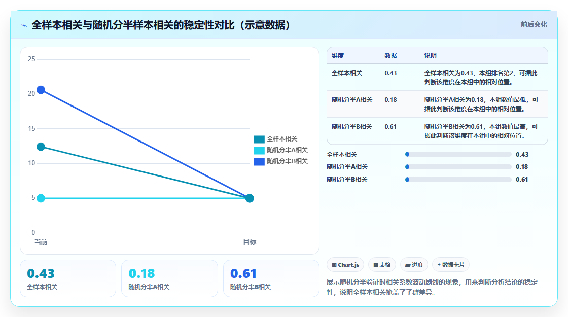Click the lightning icon beside the title
This screenshot has height=317, width=568.
[x=24, y=25]
